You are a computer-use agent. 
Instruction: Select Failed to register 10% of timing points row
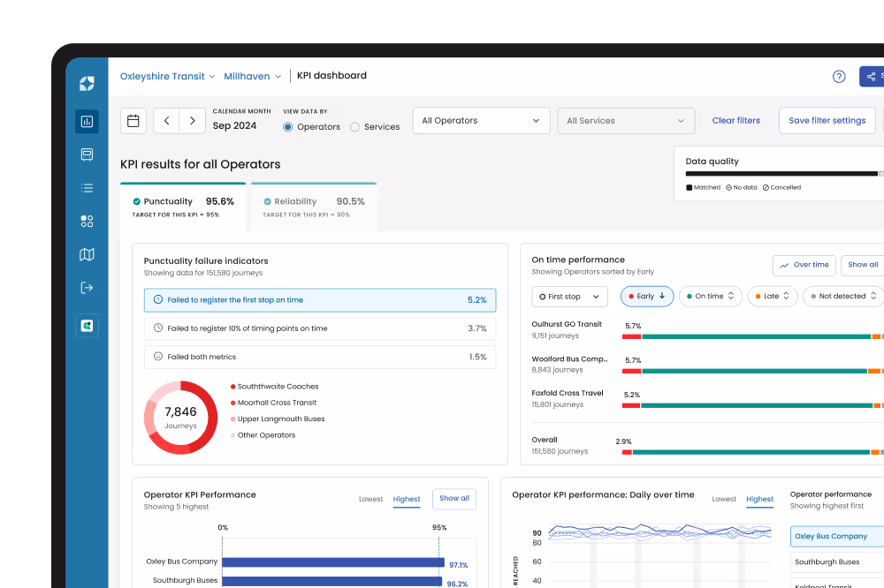pos(320,328)
